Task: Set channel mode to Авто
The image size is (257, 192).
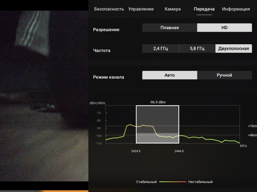Action: [169, 75]
